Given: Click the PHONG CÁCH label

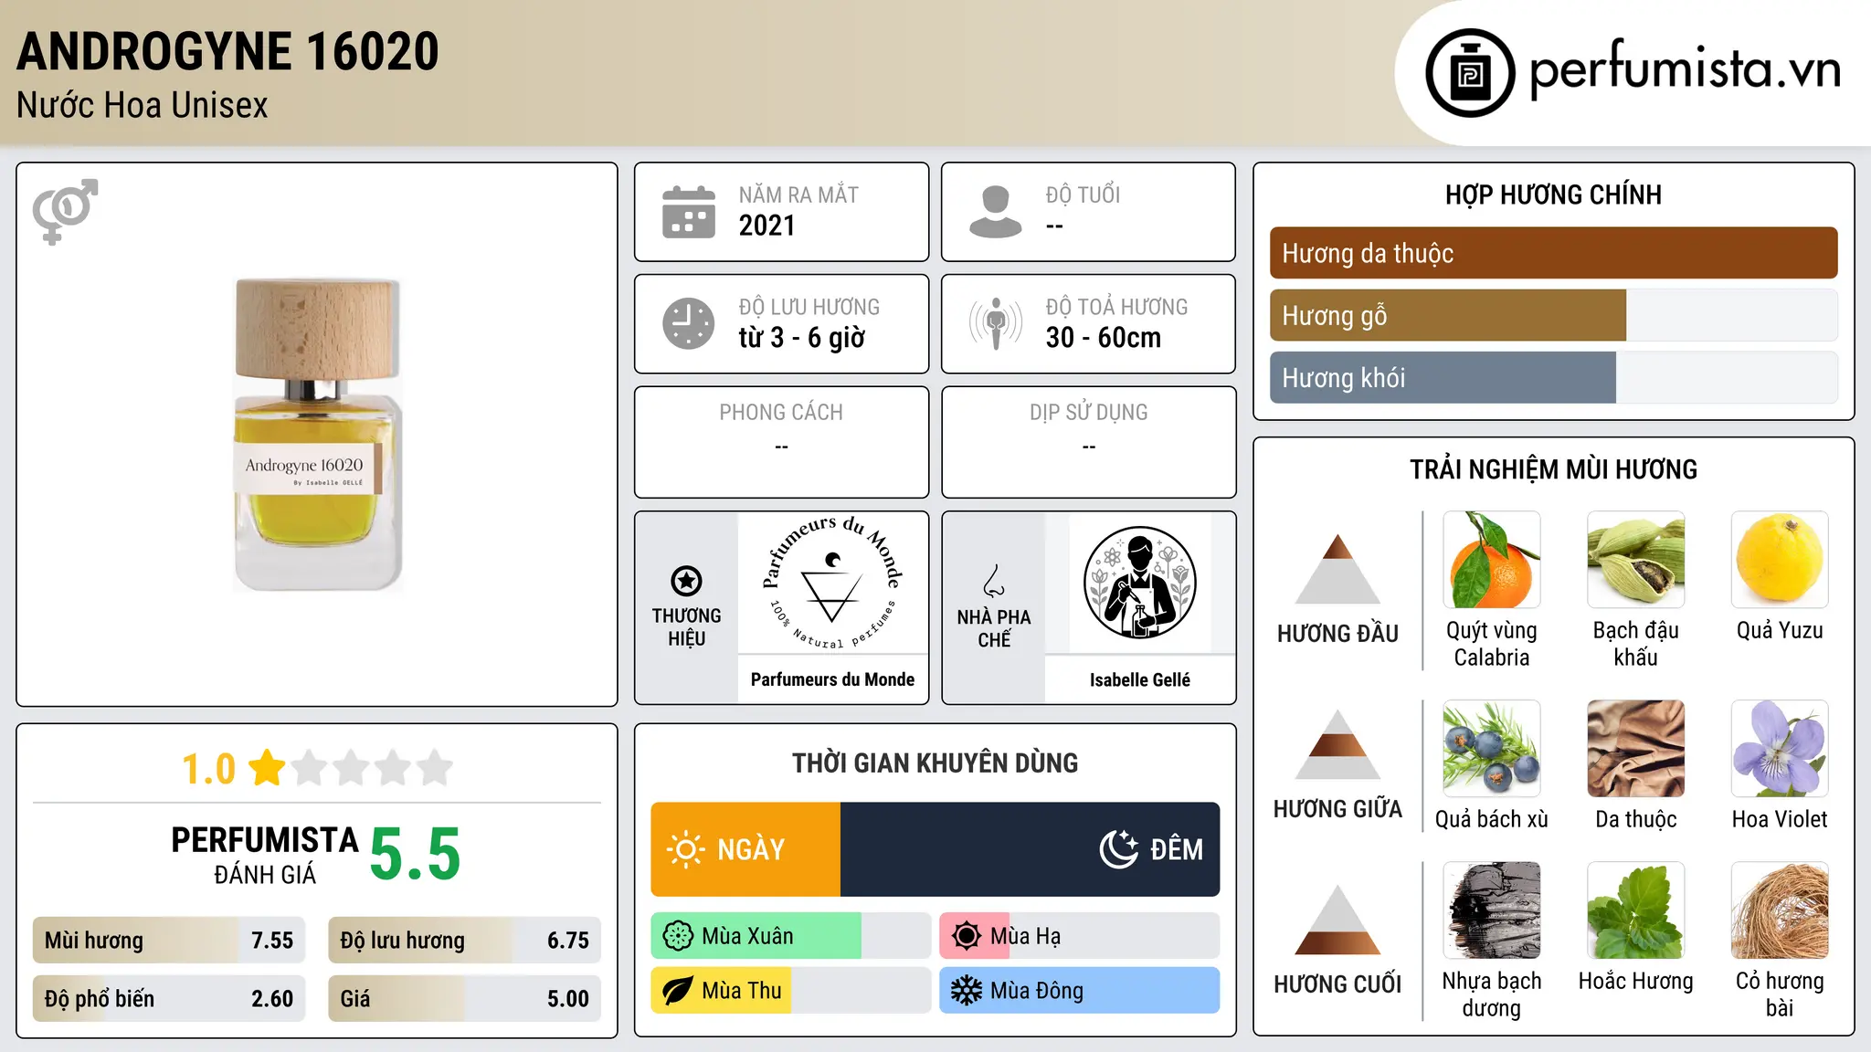Looking at the screenshot, I should click(781, 413).
